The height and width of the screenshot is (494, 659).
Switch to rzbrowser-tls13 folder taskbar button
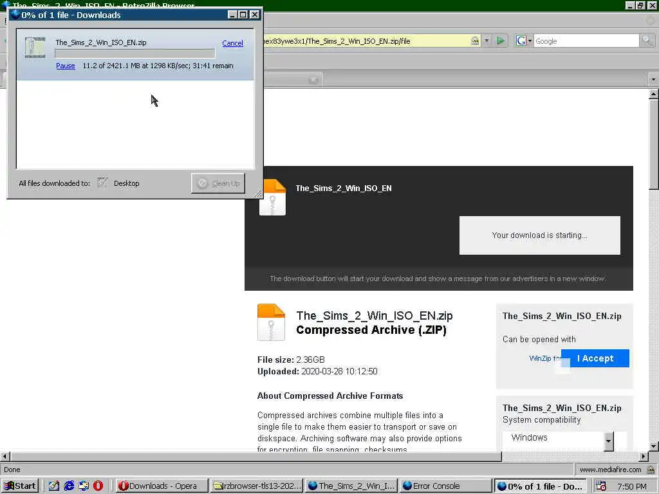(257, 486)
